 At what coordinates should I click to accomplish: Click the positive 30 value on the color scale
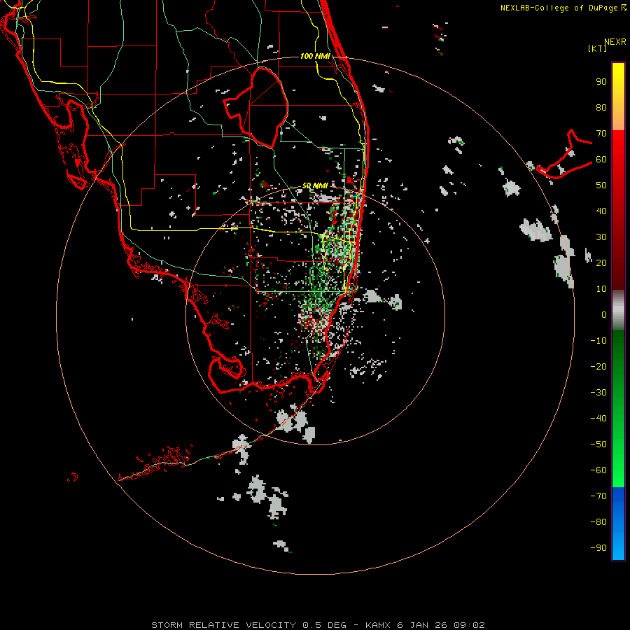tap(601, 237)
